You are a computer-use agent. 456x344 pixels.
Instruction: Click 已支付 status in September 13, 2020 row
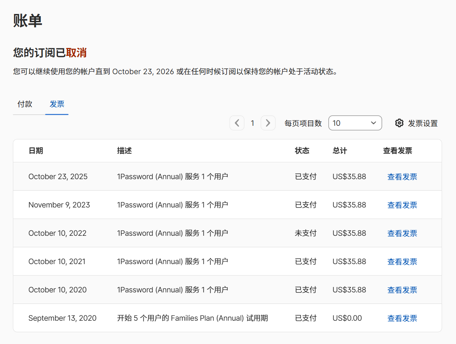pos(306,318)
